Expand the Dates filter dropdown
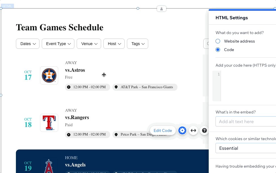276x173 pixels. 28,44
